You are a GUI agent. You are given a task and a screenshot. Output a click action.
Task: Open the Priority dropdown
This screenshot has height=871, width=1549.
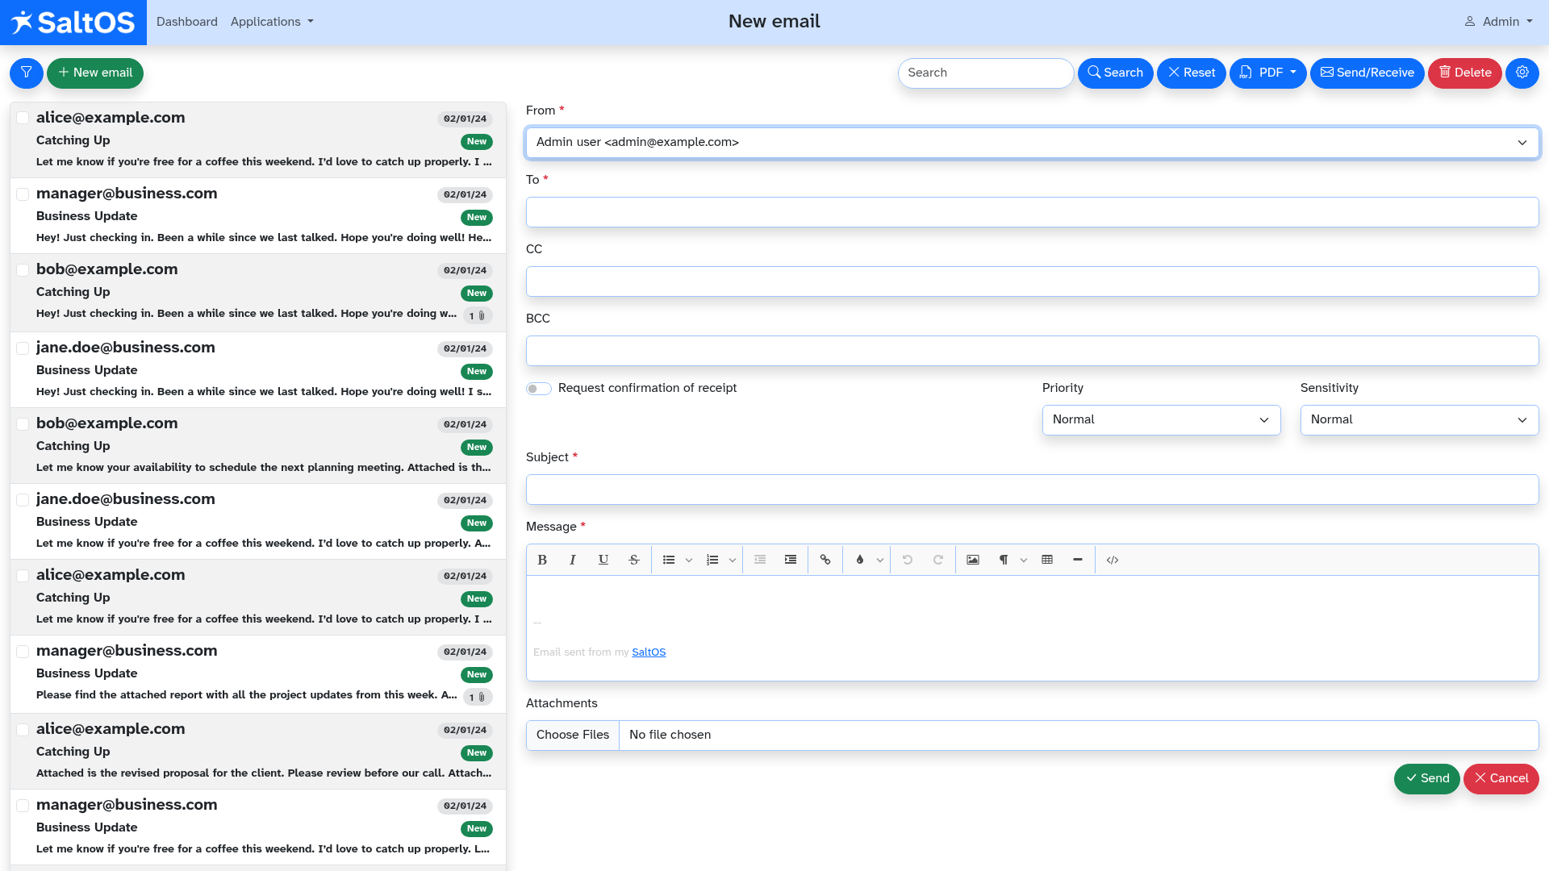click(x=1161, y=420)
